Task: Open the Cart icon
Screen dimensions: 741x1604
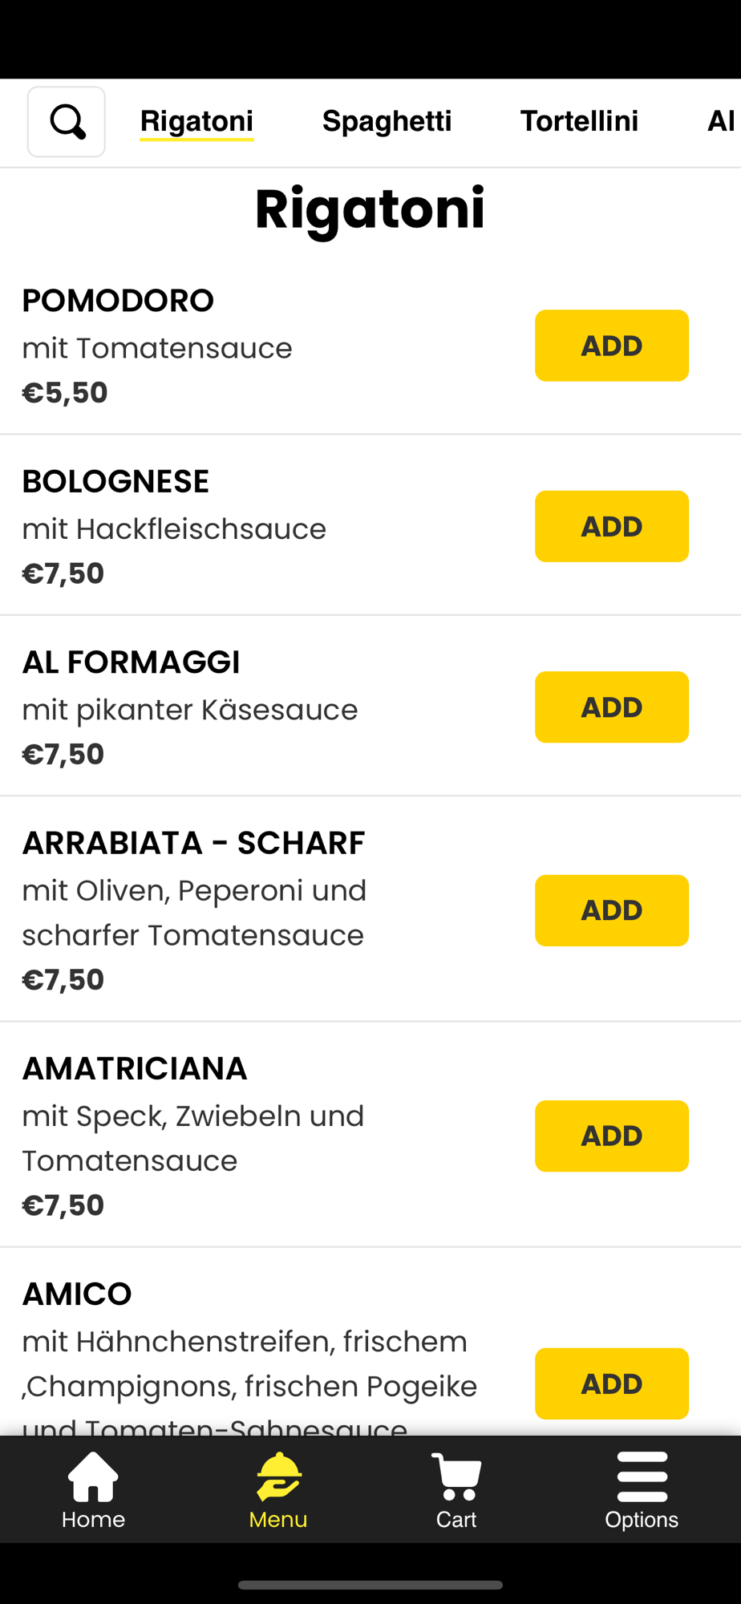Action: point(456,1476)
